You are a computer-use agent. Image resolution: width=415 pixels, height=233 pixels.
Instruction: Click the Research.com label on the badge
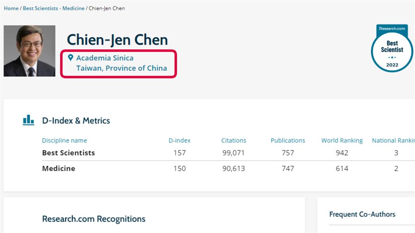click(392, 29)
